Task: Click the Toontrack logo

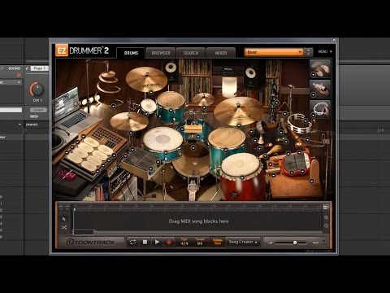Action: pyautogui.click(x=91, y=242)
